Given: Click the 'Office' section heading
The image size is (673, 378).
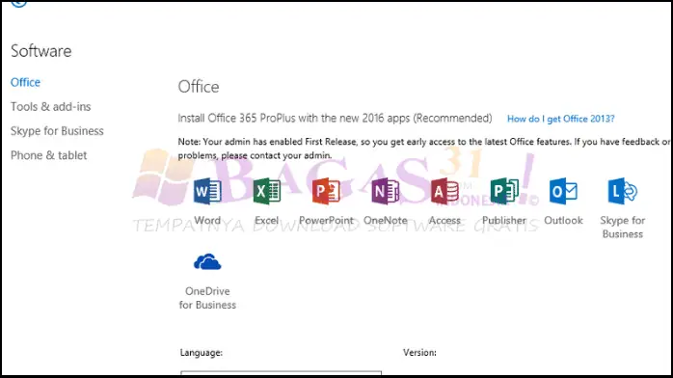Looking at the screenshot, I should click(x=199, y=87).
